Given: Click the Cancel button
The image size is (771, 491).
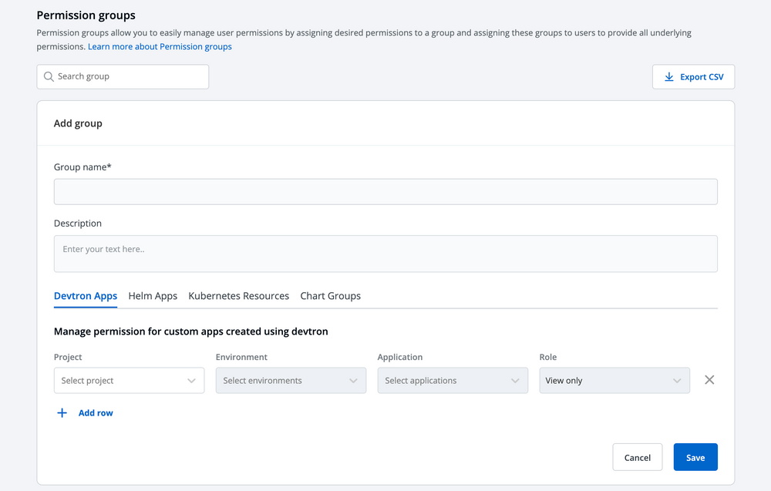Looking at the screenshot, I should pyautogui.click(x=638, y=456).
